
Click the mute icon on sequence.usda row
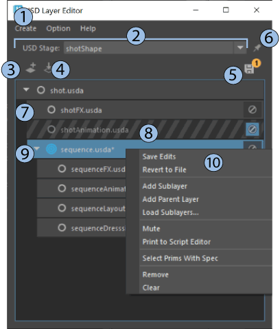(253, 146)
